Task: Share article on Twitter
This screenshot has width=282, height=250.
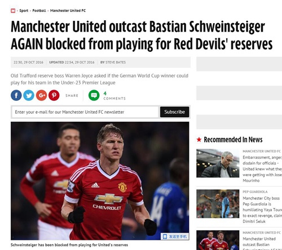Action: [x=29, y=95]
